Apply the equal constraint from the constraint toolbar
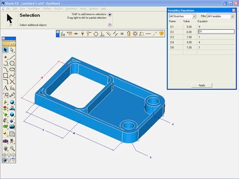The width and height of the screenshot is (239, 179). tap(122, 34)
